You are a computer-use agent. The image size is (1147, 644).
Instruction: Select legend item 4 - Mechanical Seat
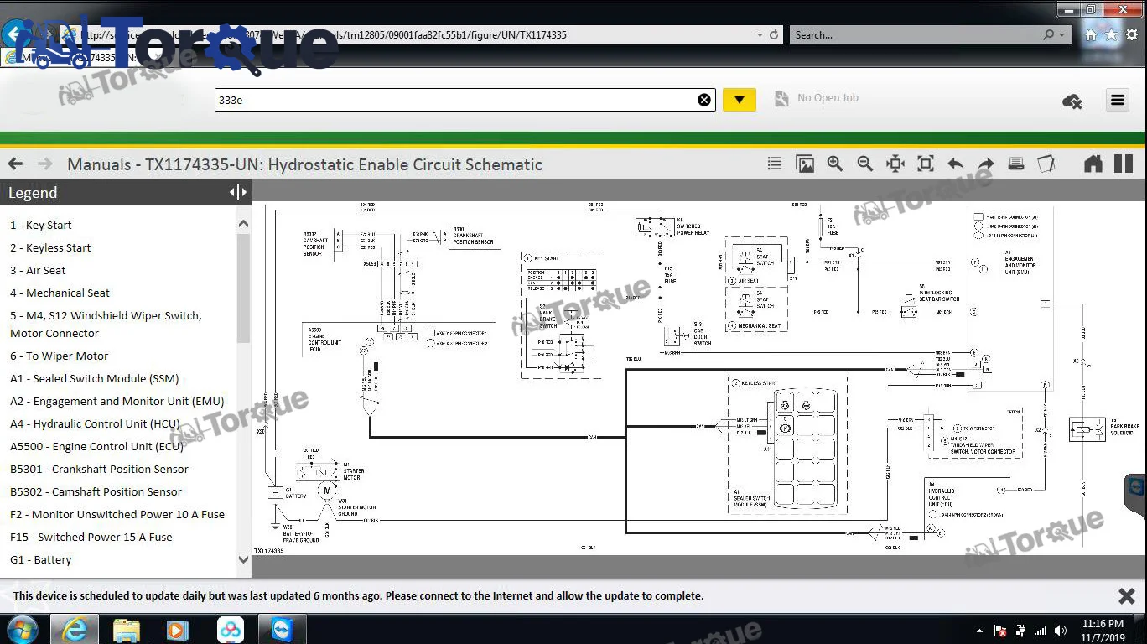pos(60,293)
